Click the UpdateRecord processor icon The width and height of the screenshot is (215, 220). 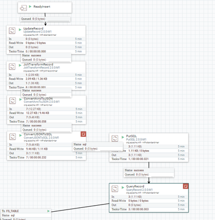pos(12,31)
